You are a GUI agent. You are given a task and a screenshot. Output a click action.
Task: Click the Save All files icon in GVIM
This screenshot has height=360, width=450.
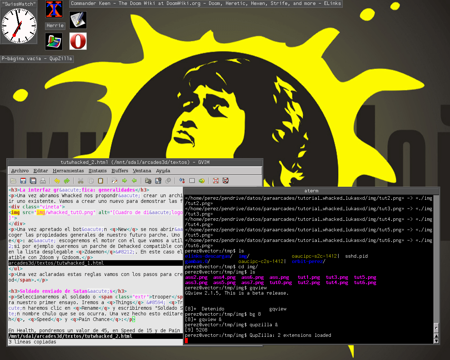tap(33, 181)
